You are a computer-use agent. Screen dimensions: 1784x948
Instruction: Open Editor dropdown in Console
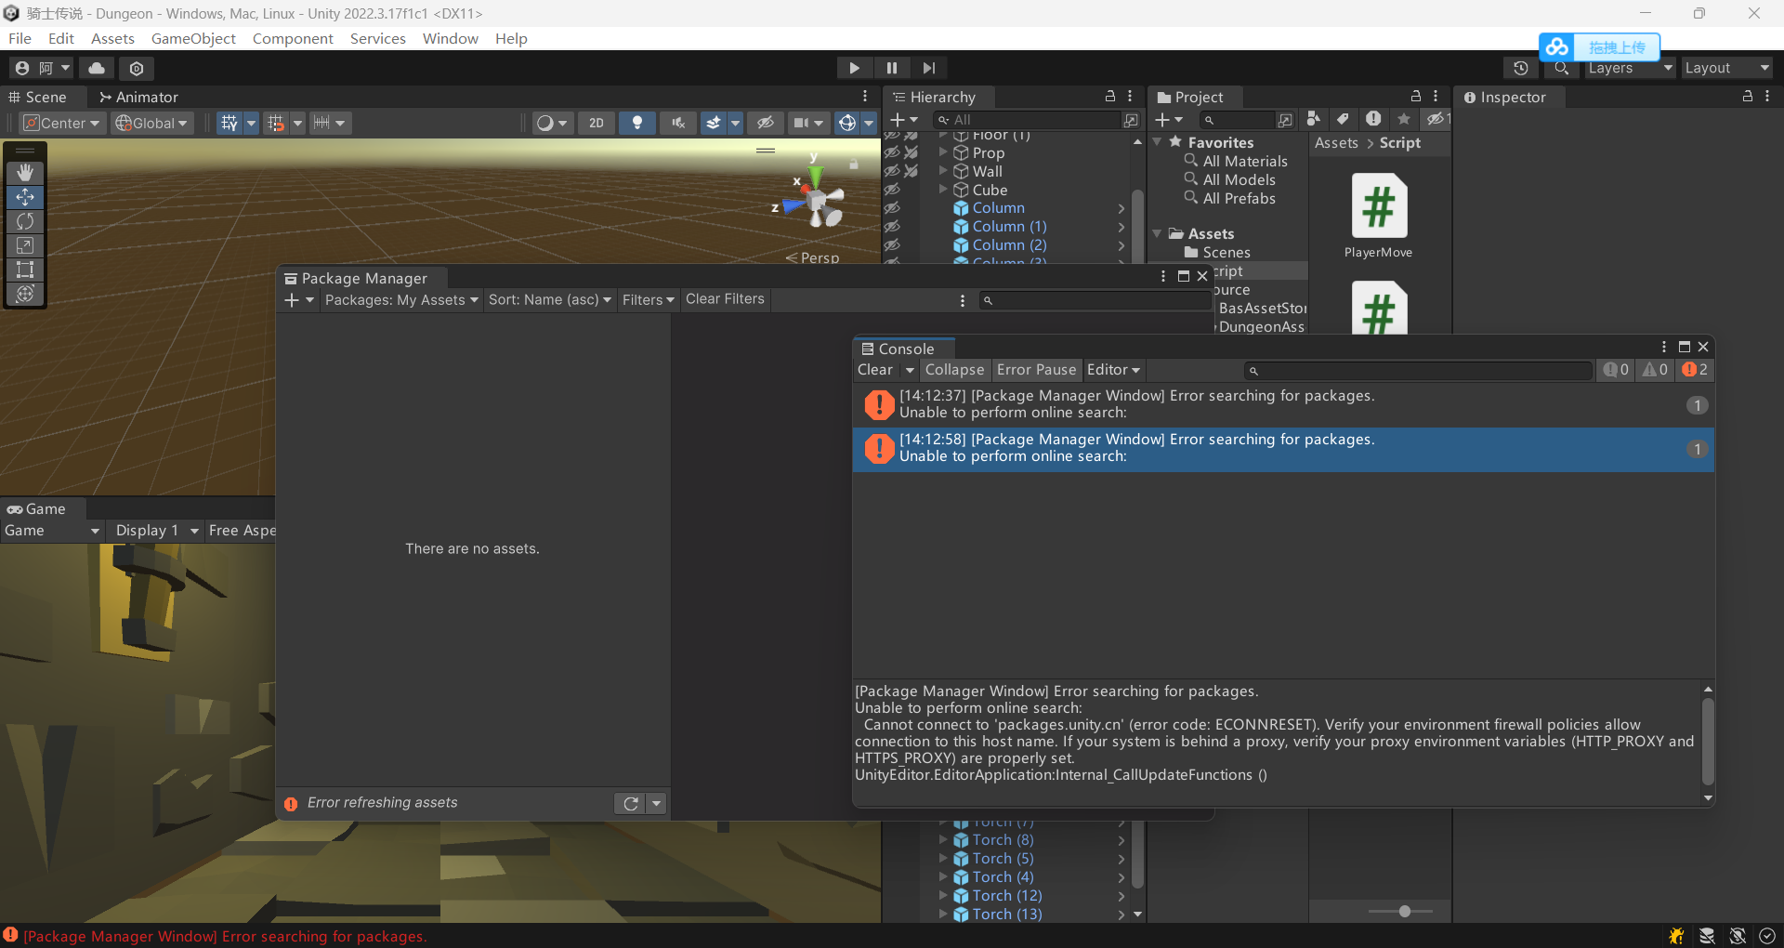click(x=1113, y=370)
